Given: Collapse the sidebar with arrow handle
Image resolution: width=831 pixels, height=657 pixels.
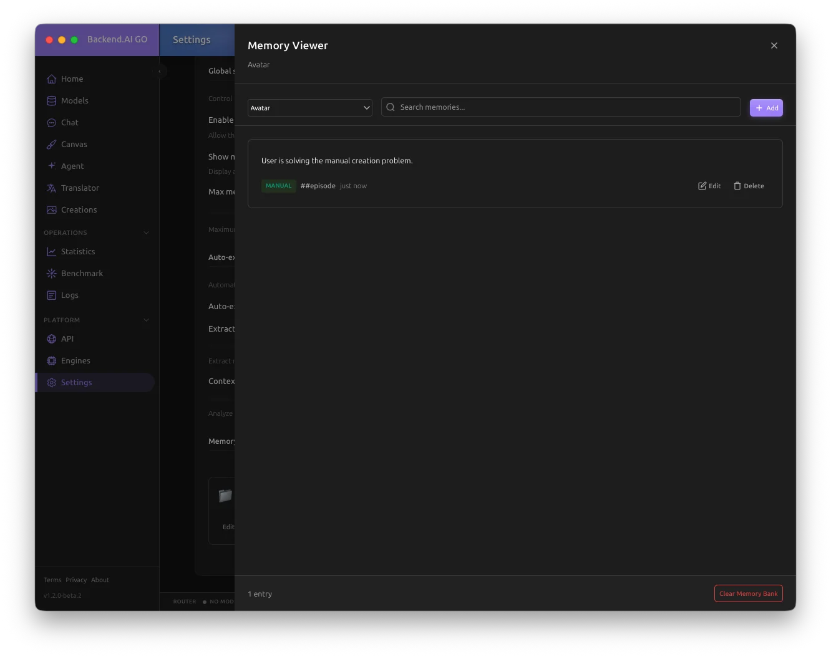Looking at the screenshot, I should click(x=160, y=72).
